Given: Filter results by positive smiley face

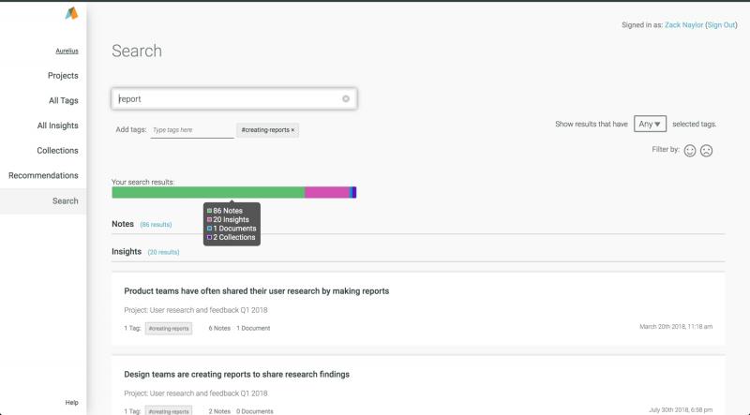Looking at the screenshot, I should [x=690, y=151].
